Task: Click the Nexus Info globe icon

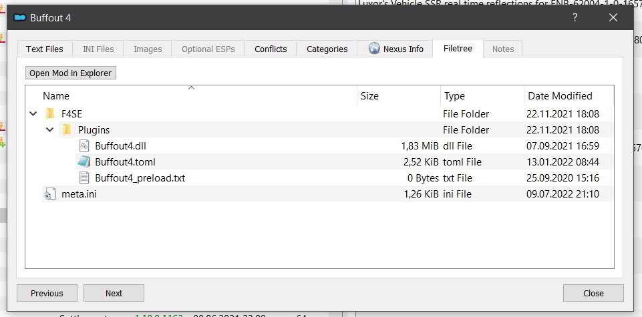Action: coord(374,48)
